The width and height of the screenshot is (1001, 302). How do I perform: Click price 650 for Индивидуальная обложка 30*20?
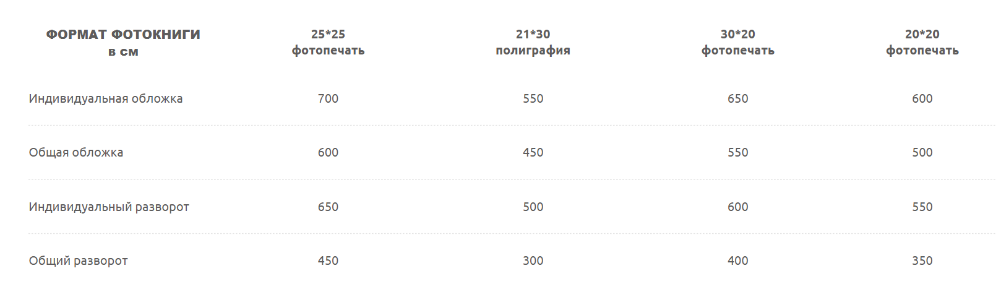737,98
